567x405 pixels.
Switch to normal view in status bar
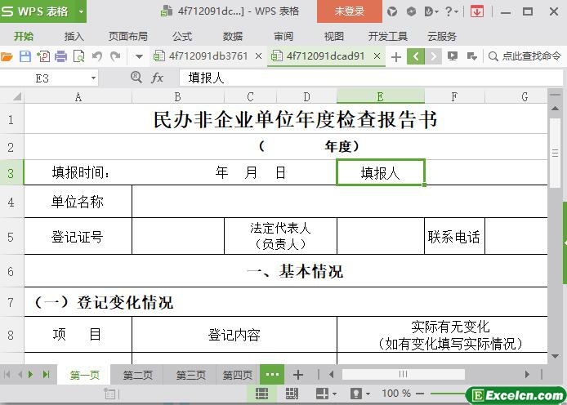(261, 394)
